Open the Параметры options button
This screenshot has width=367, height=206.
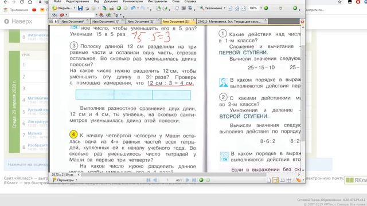tap(65, 180)
